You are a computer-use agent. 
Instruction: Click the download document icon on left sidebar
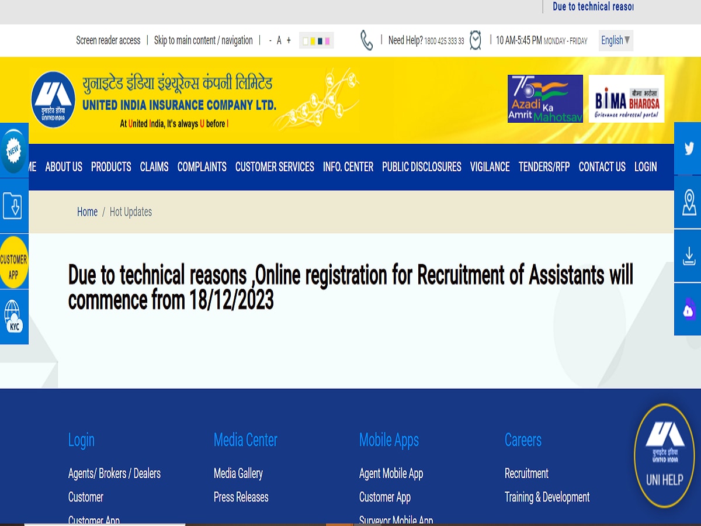click(x=13, y=206)
